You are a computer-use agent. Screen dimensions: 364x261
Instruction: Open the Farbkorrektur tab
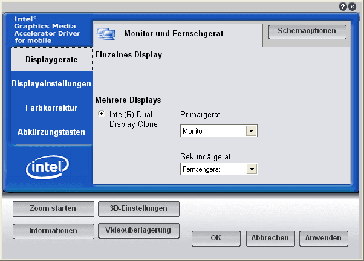tap(51, 108)
